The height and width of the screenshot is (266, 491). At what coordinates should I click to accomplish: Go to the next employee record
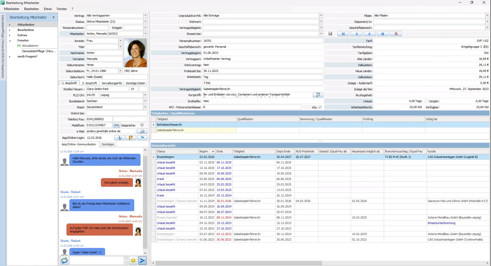click(x=369, y=34)
